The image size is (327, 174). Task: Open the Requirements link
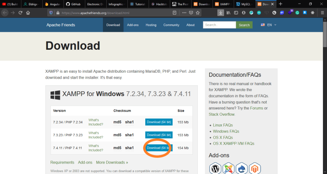click(62, 162)
